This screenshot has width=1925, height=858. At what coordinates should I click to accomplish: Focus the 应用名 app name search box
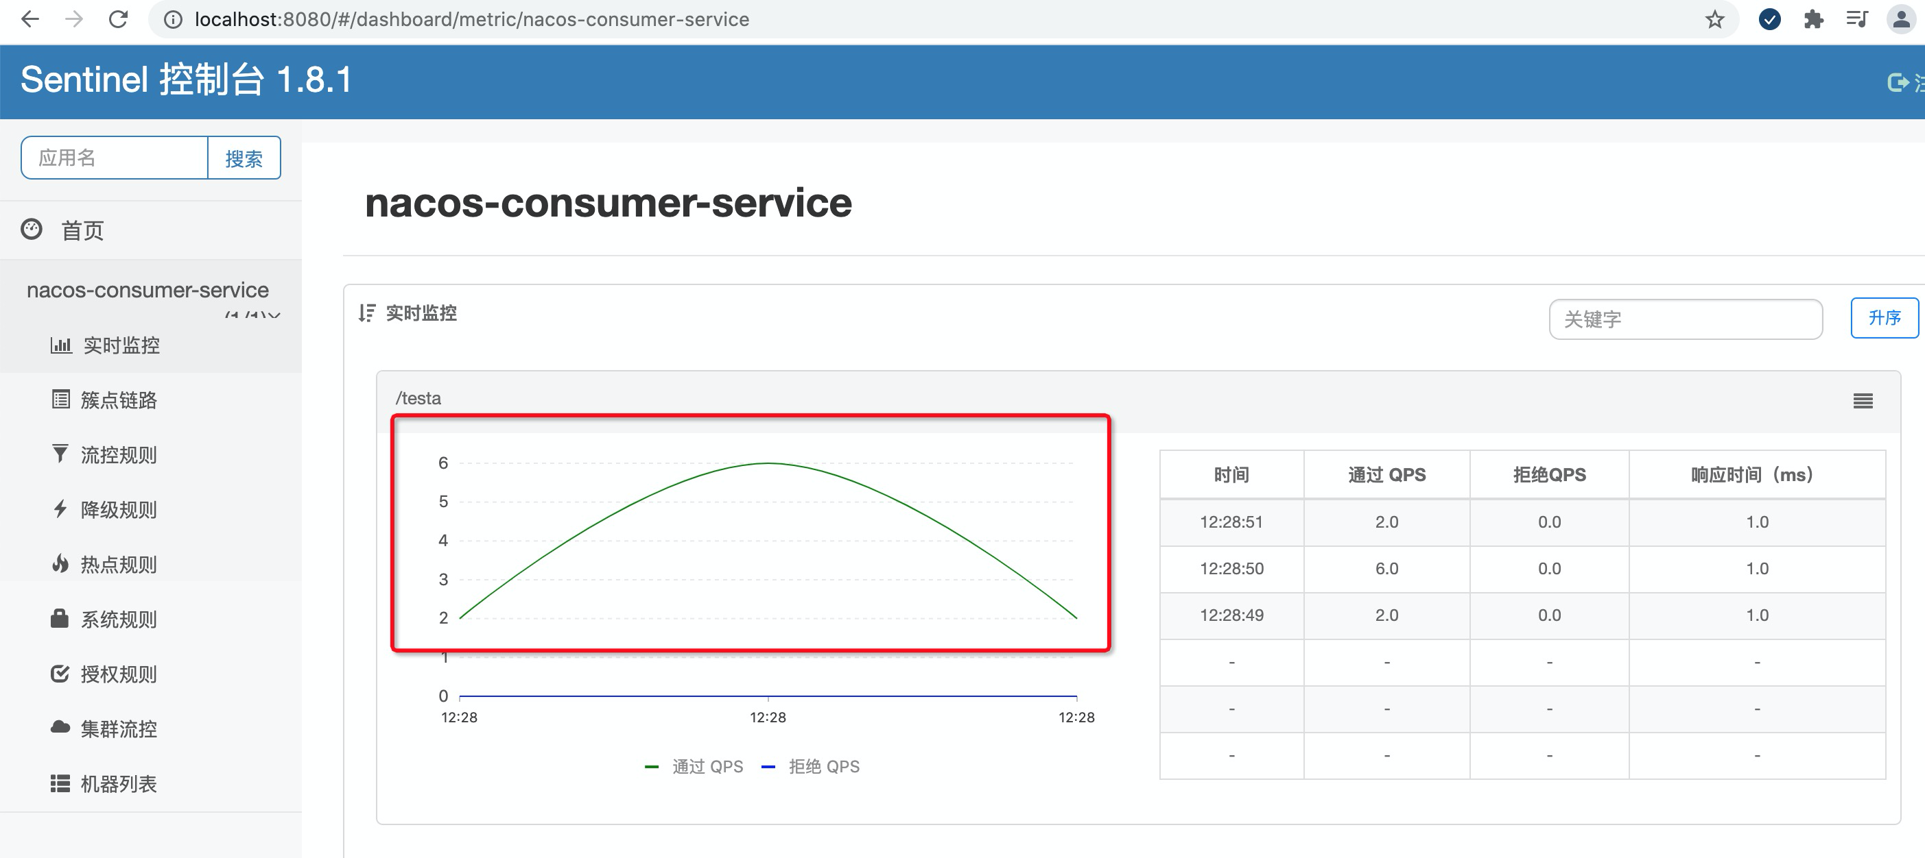coord(115,158)
